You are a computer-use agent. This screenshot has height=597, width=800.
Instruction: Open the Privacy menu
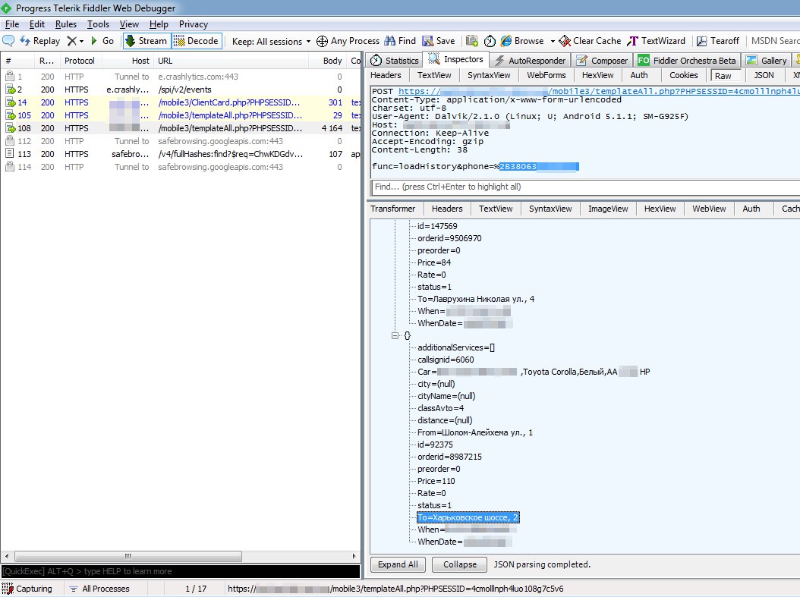click(x=194, y=24)
